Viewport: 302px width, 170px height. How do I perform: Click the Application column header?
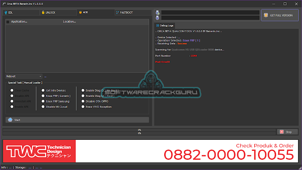coord(19,22)
